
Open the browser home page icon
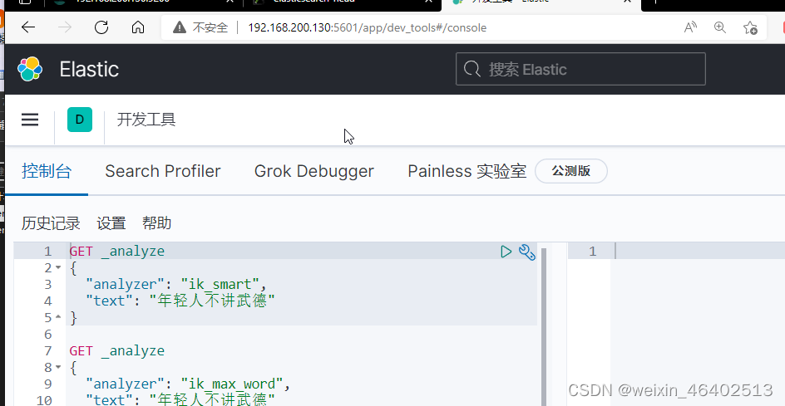point(138,27)
